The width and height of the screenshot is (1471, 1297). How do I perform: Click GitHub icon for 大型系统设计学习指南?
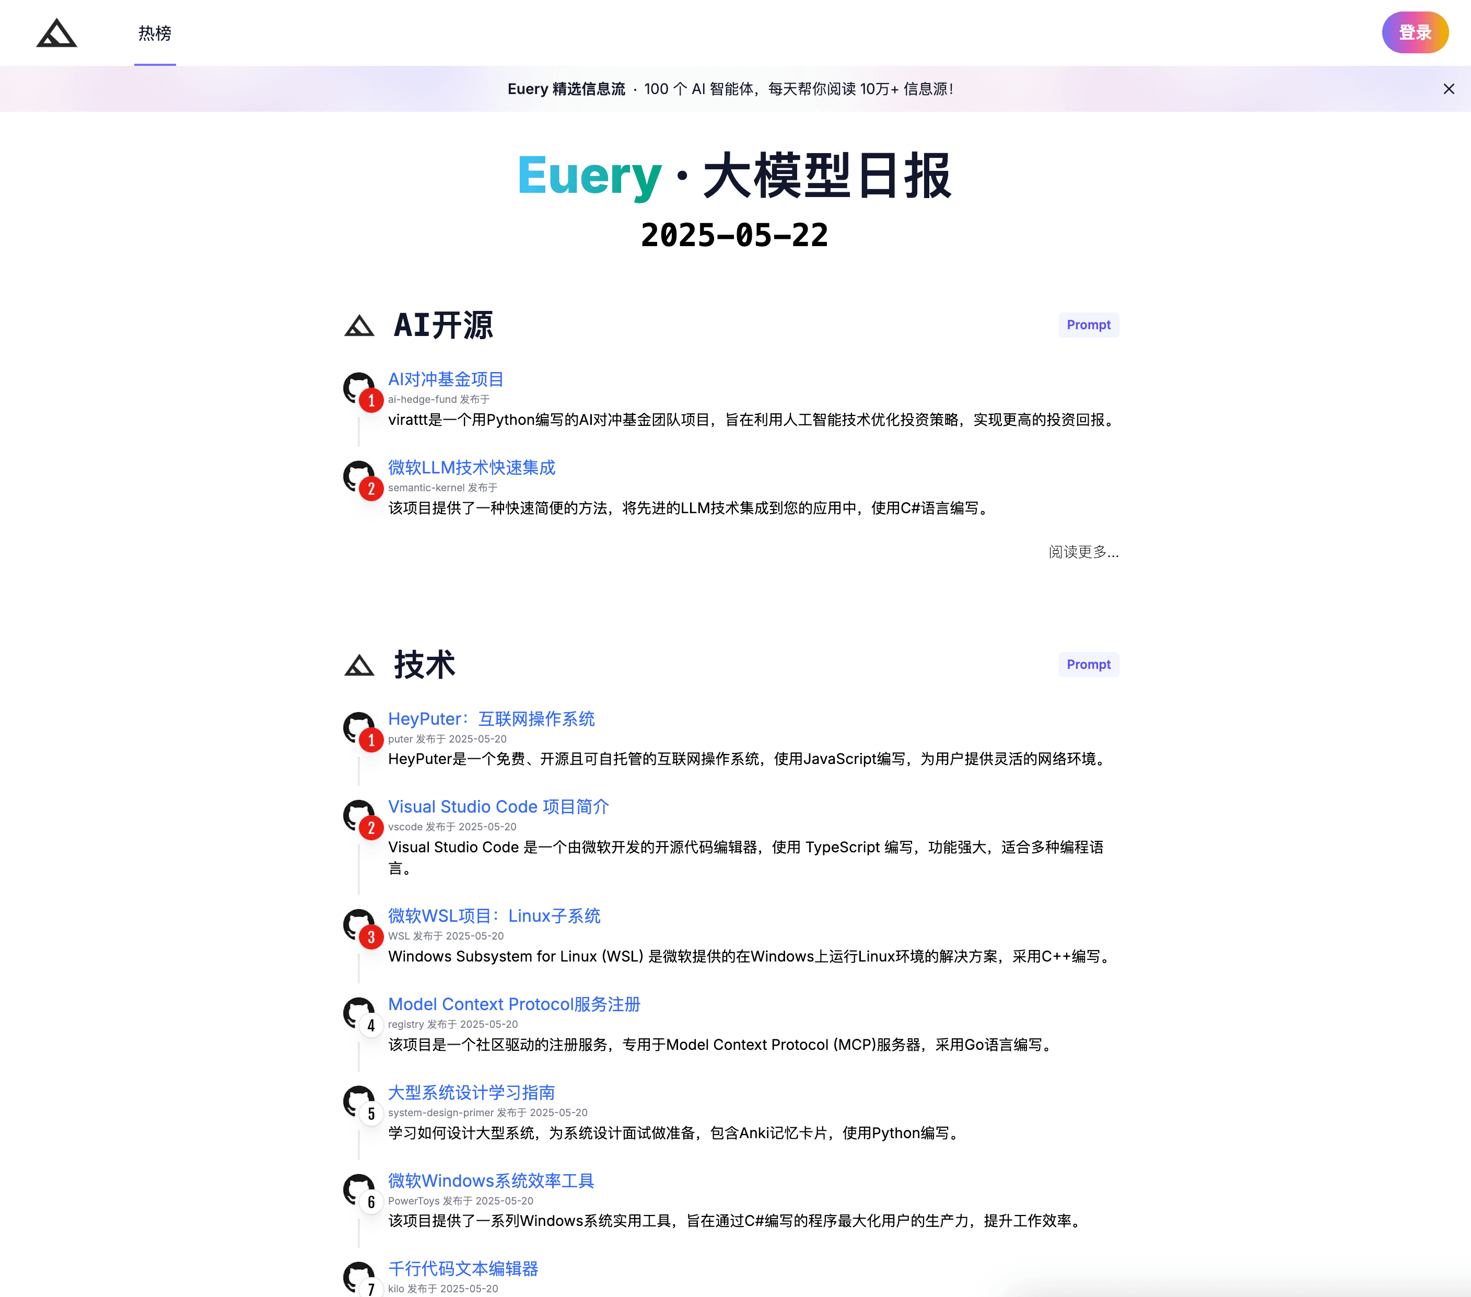pos(358,1101)
